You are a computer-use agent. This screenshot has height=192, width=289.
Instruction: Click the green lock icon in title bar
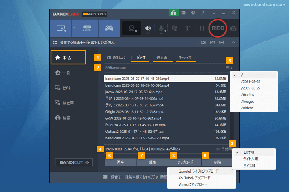pyautogui.click(x=173, y=13)
